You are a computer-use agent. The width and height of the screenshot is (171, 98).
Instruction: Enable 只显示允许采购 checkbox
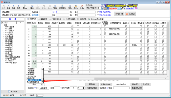click(98, 15)
